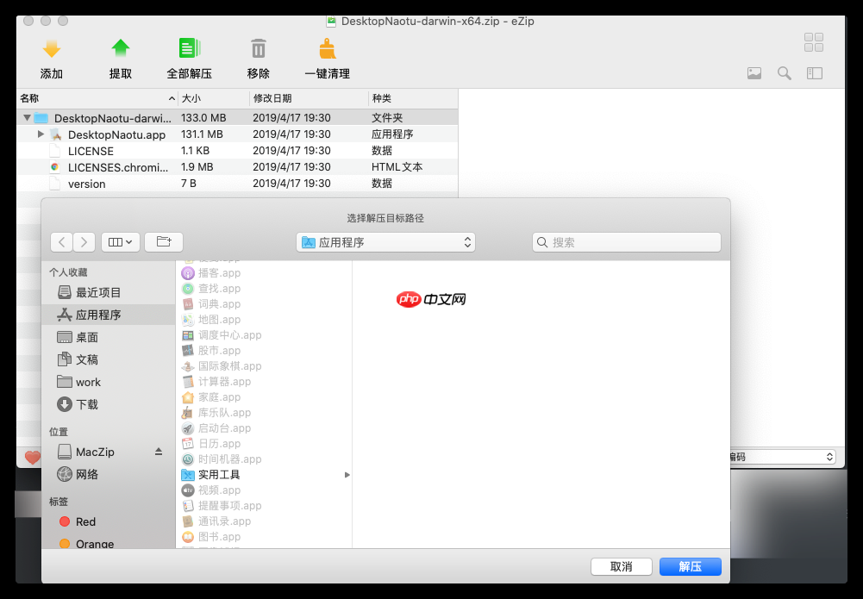
Task: Expand DesktopNaotu.app in the archive list
Action: coord(41,134)
